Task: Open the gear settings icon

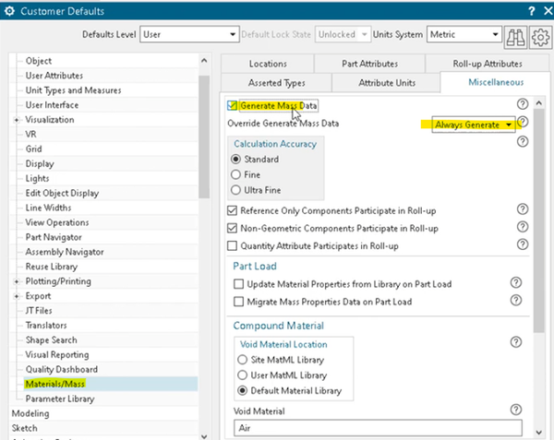Action: click(x=539, y=36)
